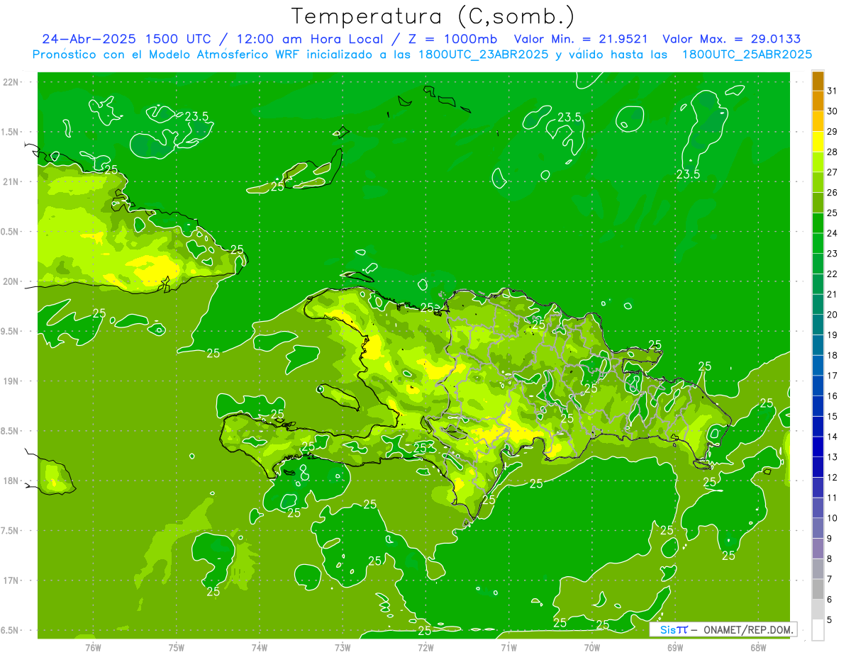Click the 22N latitude axis label
The image size is (851, 657).
12,82
